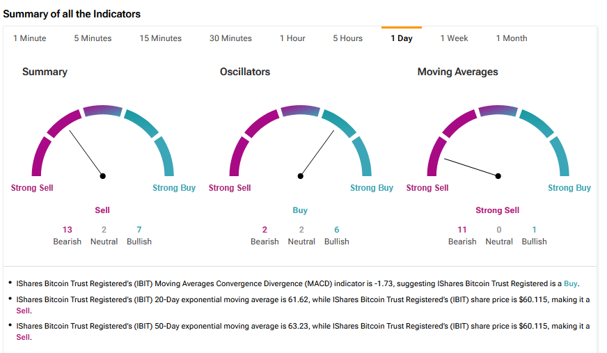Click the Summary gauge needle pivot

click(103, 176)
